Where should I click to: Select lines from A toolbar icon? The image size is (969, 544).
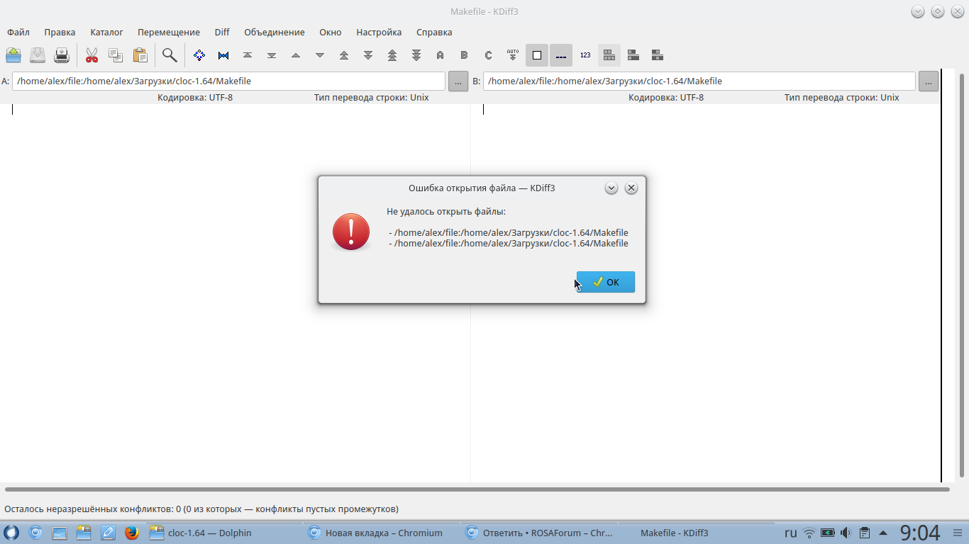point(441,55)
